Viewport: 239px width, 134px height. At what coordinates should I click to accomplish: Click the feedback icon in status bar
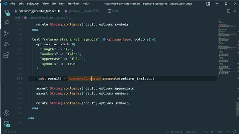tap(228, 131)
